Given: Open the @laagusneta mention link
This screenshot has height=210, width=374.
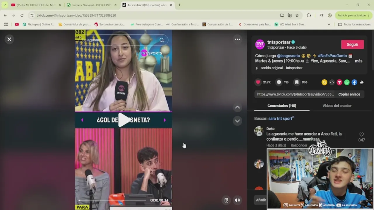Looking at the screenshot, I should [288, 56].
